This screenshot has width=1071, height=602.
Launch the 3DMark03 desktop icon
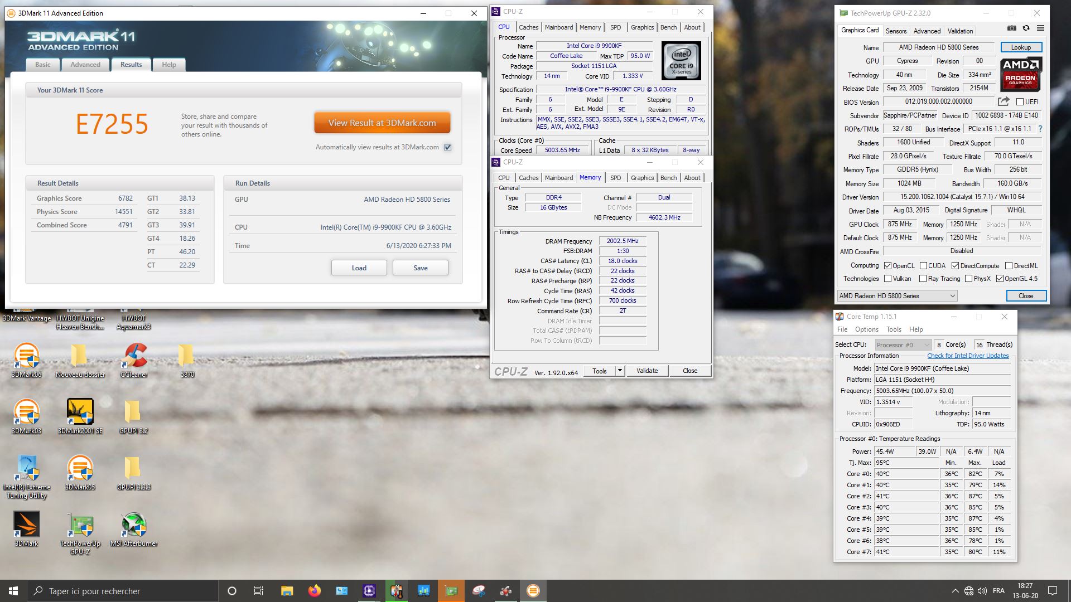(27, 416)
